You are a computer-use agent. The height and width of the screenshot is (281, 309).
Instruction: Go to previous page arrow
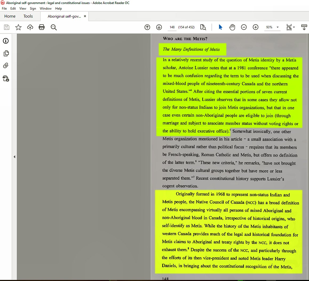(x=147, y=27)
